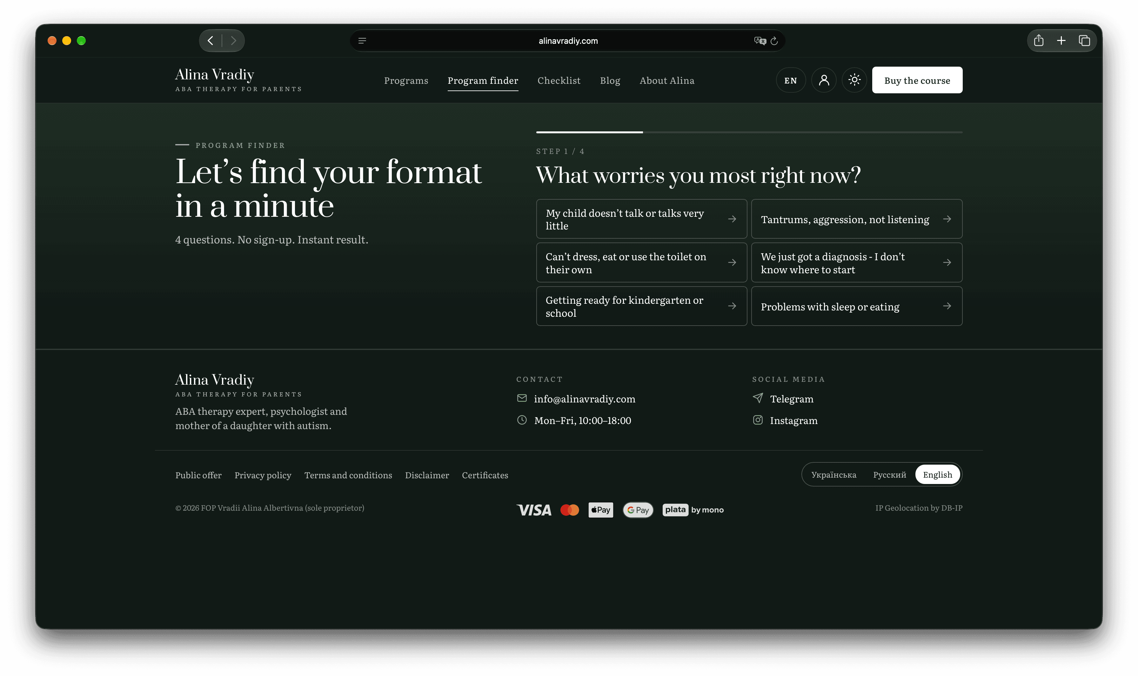This screenshot has height=676, width=1138.
Task: Select the Program finder nav item
Action: point(483,81)
